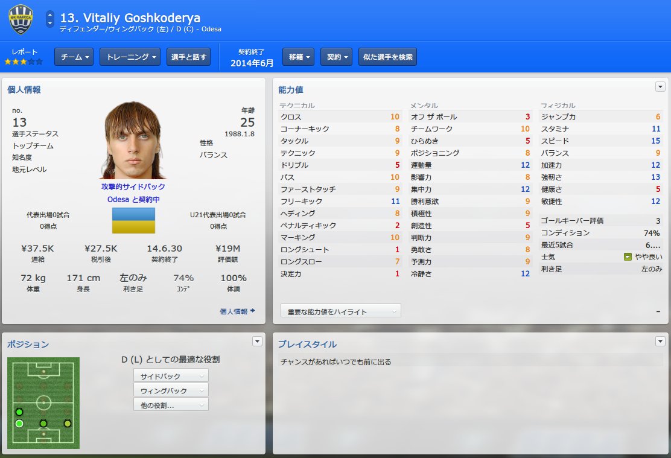Viewport: 671px width, 458px height.
Task: Open the トレーニング dropdown menu
Action: coord(130,57)
